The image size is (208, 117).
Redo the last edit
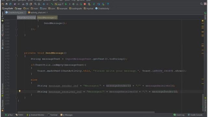coord(19,4)
